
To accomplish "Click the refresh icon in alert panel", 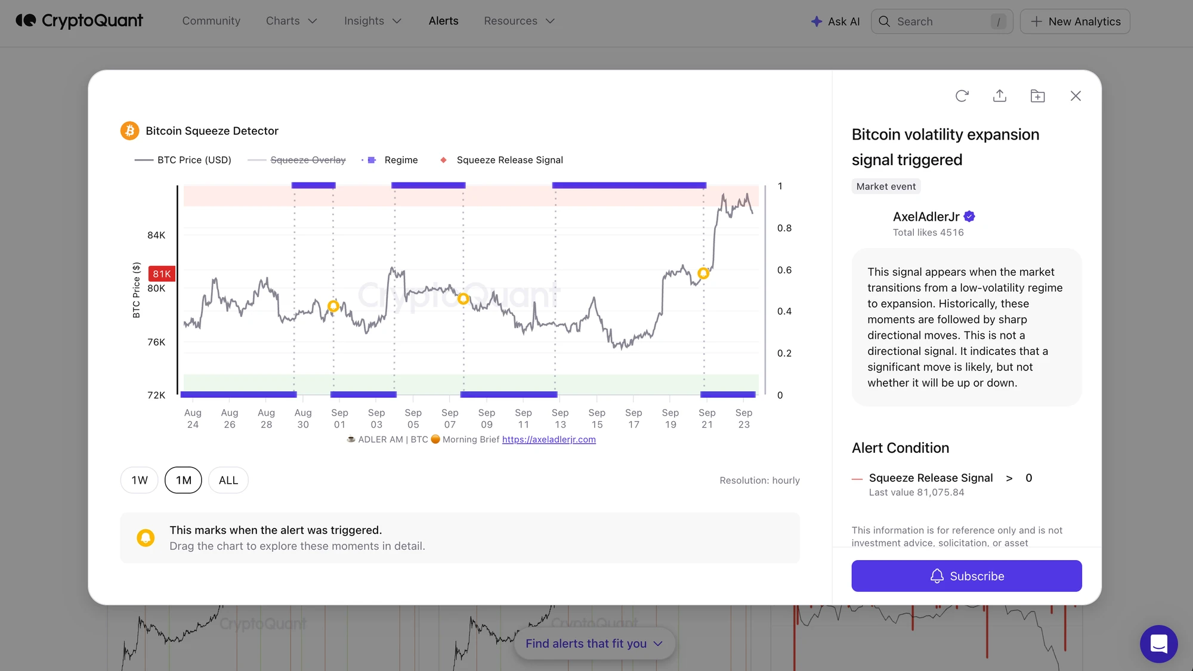I will [x=962, y=96].
